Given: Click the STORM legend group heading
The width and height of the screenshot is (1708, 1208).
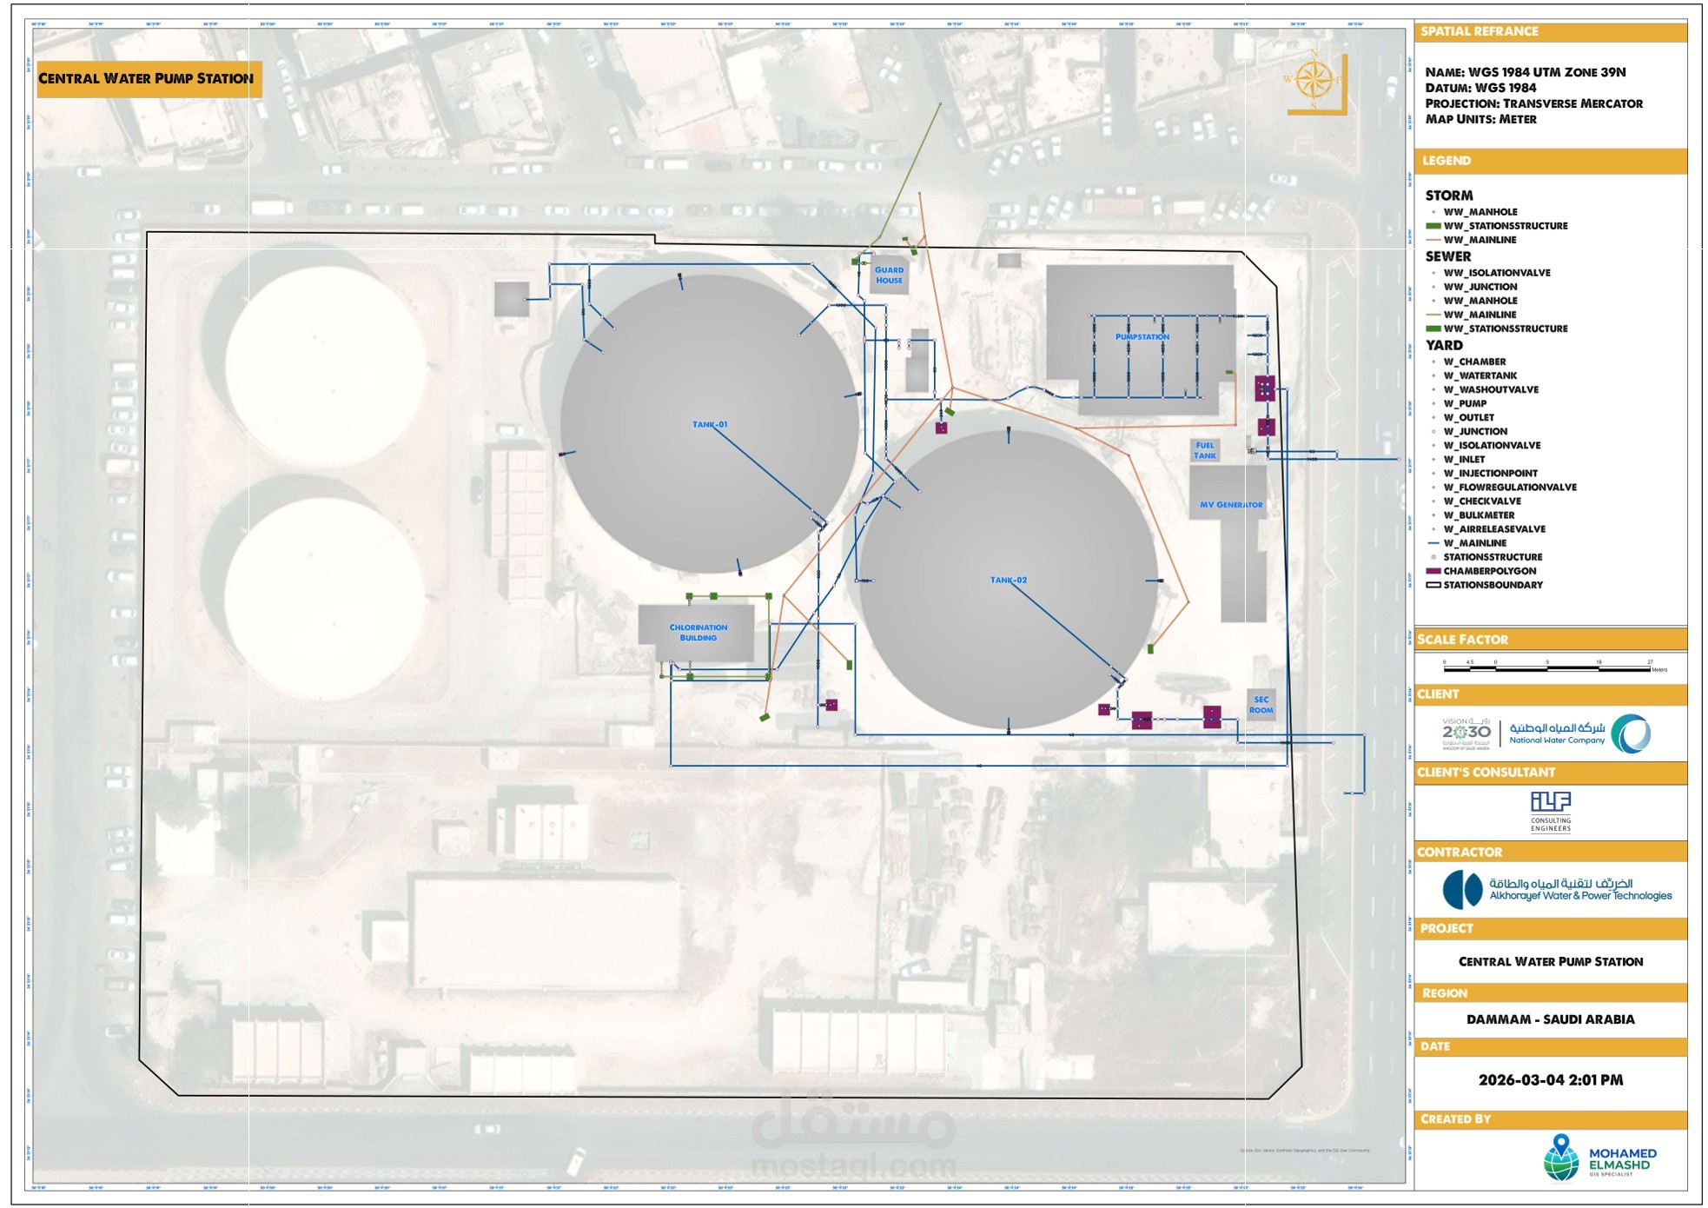Looking at the screenshot, I should point(1449,196).
